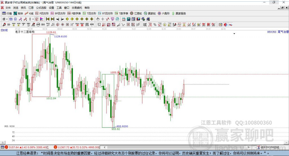
Task: Open the 9P四方形 tool
Action: click(58, 14)
